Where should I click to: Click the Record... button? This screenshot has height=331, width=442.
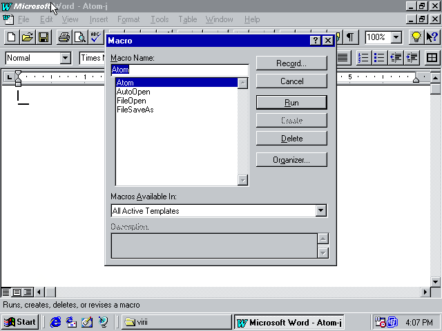point(291,63)
